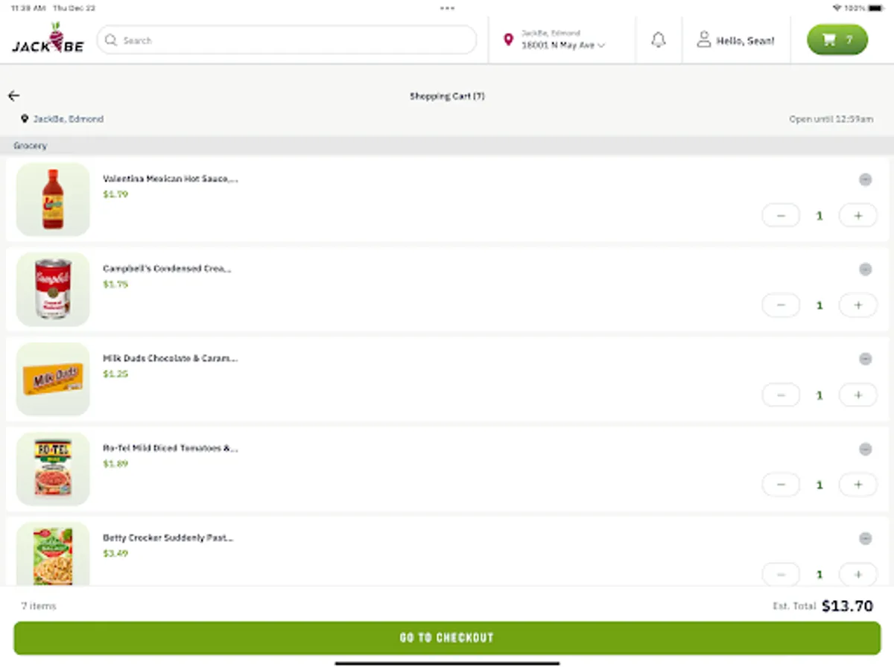Click the Search input field

pyautogui.click(x=287, y=40)
